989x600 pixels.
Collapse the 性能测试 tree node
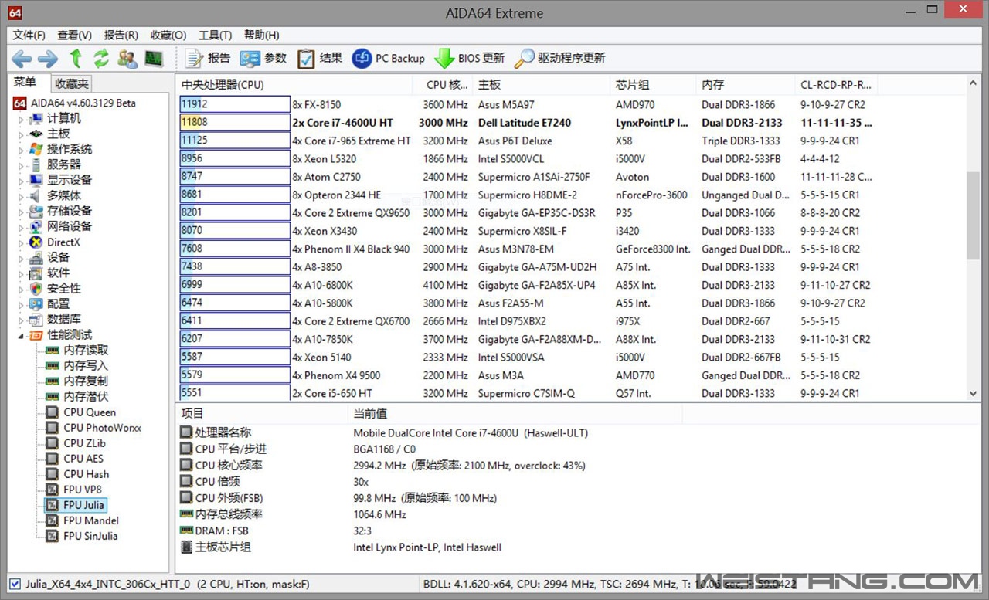click(x=22, y=335)
